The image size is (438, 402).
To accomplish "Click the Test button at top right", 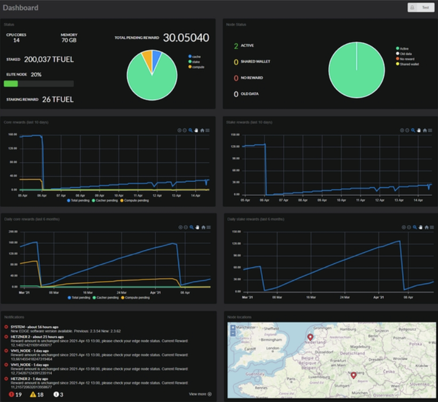I will [x=421, y=7].
